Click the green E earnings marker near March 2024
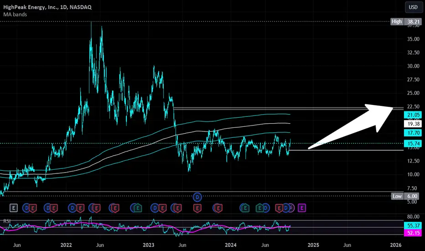425x251 pixels. (x=245, y=208)
